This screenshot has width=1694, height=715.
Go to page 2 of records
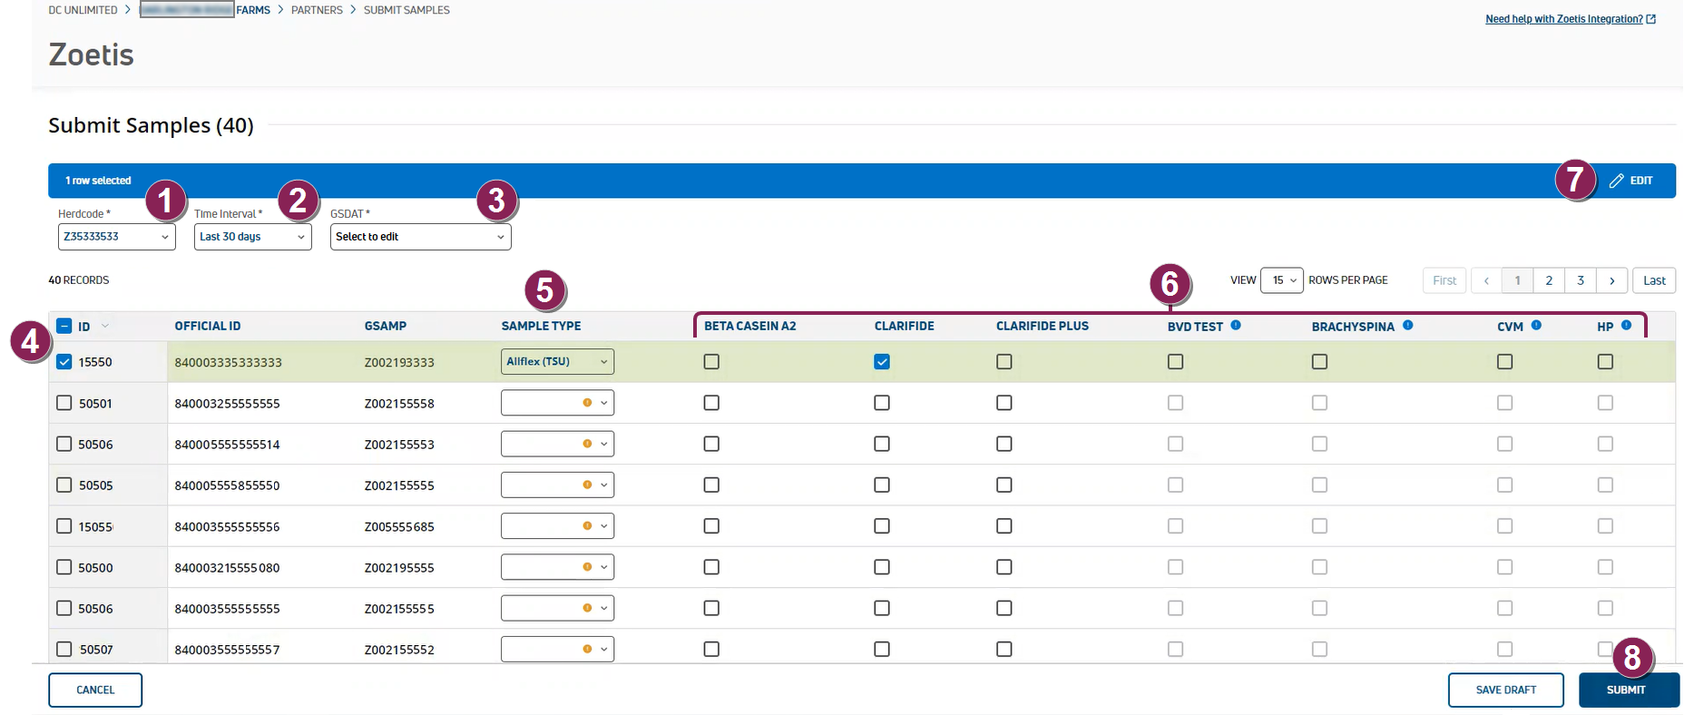pos(1549,280)
